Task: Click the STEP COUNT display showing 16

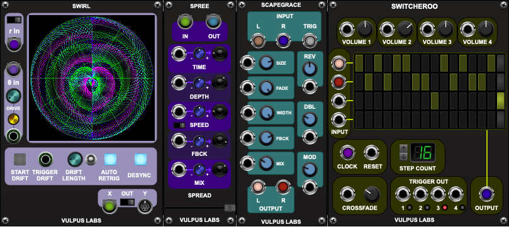Action: click(423, 153)
